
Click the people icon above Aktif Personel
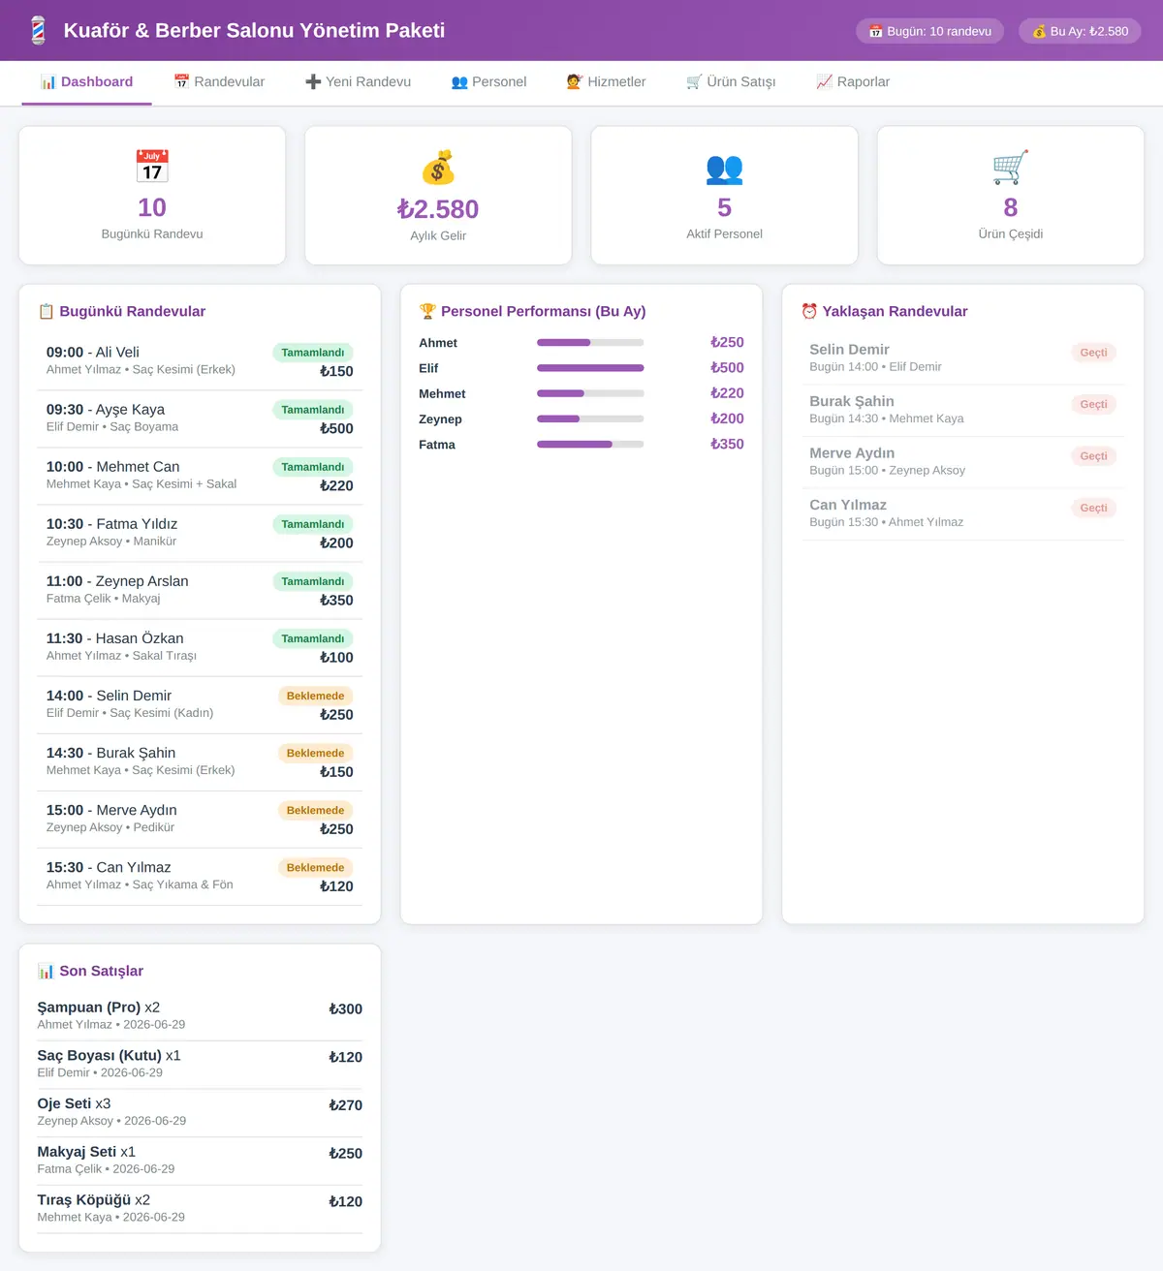click(x=724, y=169)
